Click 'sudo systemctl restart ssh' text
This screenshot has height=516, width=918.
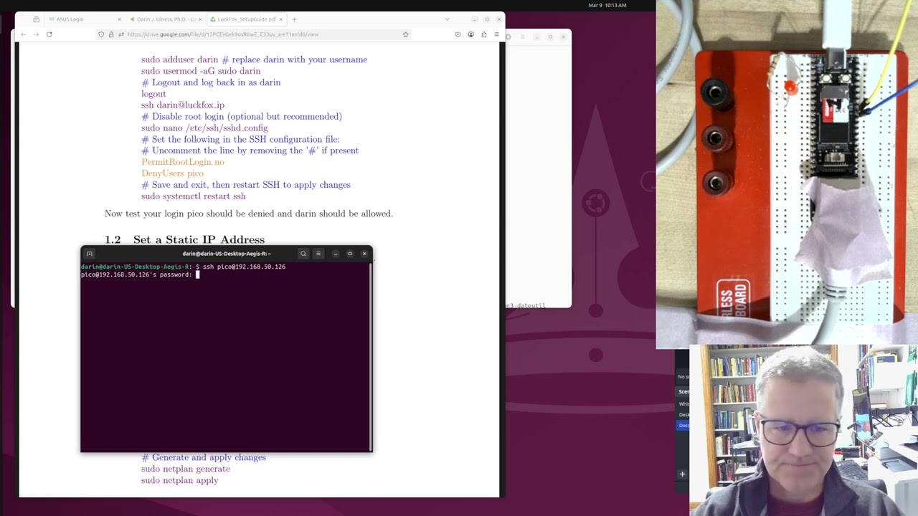coord(194,196)
